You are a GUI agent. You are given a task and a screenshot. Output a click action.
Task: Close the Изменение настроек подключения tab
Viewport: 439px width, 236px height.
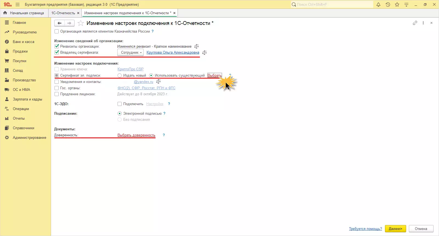[174, 13]
